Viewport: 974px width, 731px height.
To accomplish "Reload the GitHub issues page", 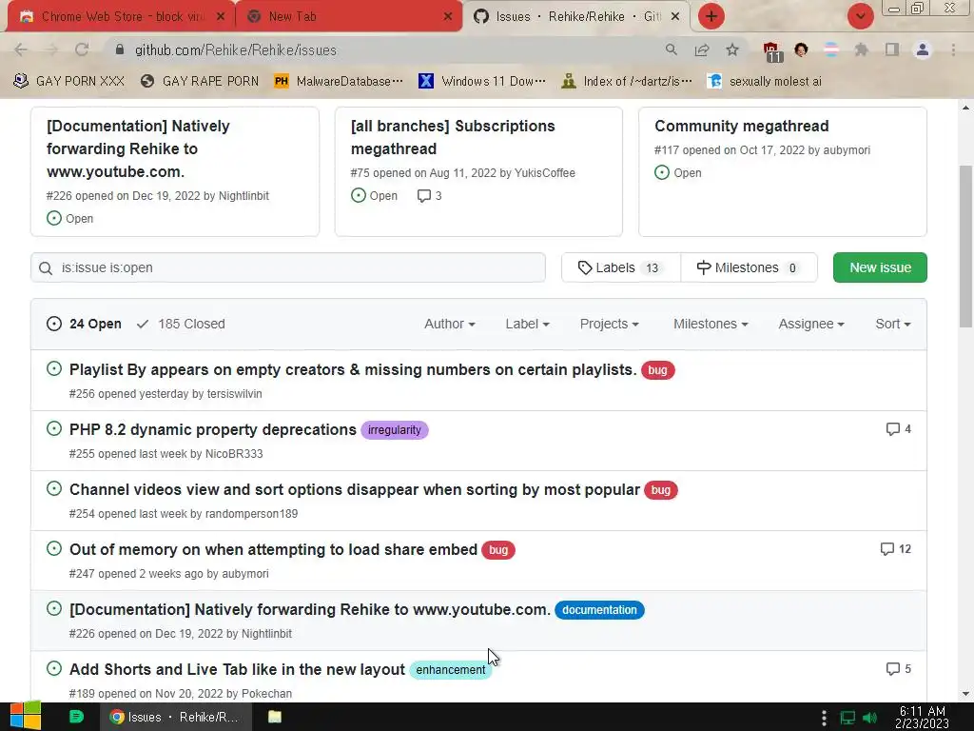I will pos(82,49).
